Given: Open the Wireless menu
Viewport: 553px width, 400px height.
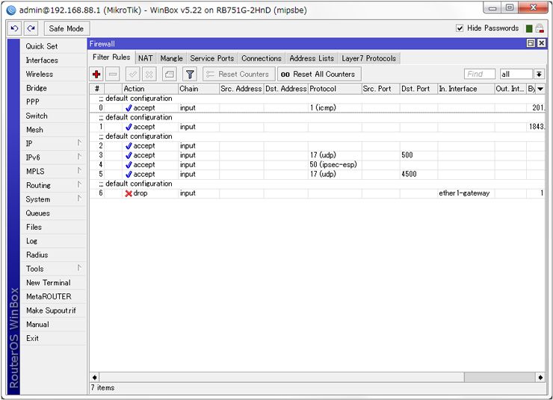Looking at the screenshot, I should point(54,74).
